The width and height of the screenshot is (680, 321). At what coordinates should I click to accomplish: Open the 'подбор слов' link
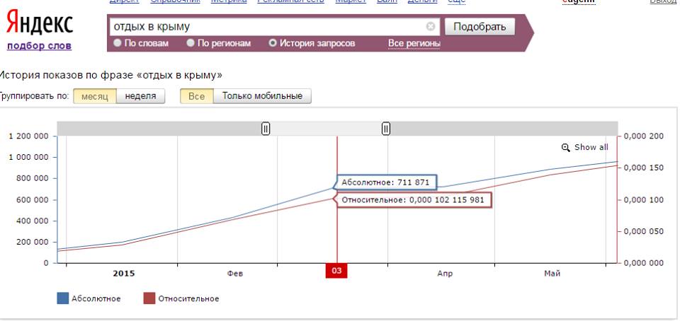click(39, 46)
